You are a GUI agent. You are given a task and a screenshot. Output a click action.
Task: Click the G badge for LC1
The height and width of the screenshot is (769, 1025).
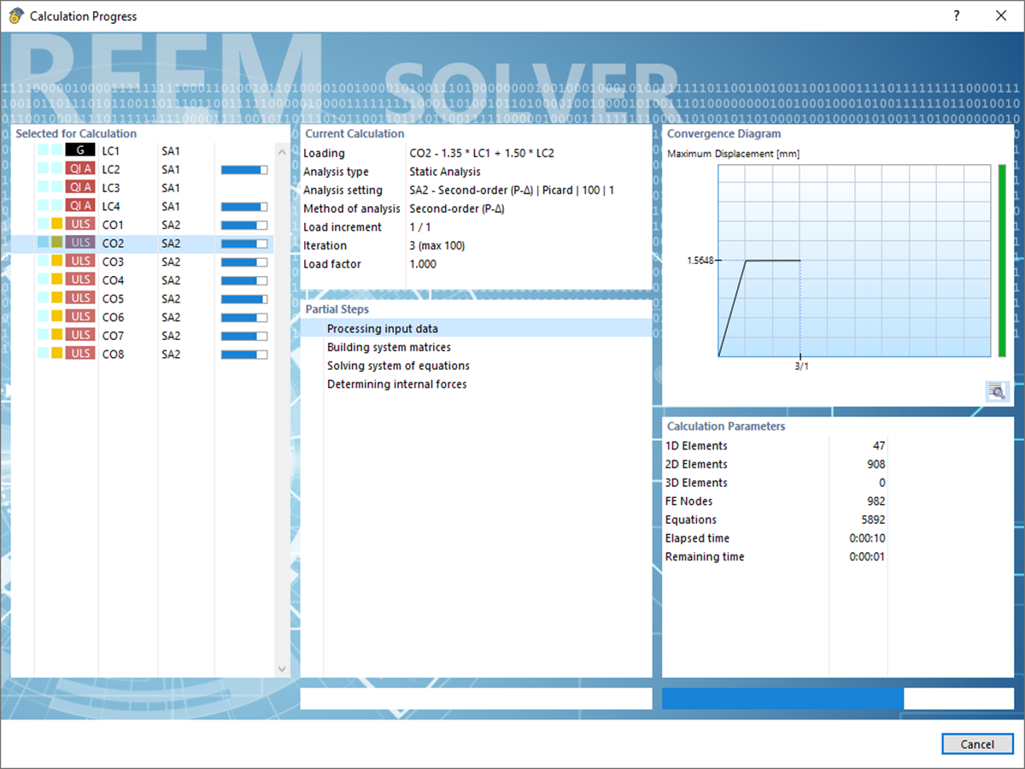click(x=80, y=150)
